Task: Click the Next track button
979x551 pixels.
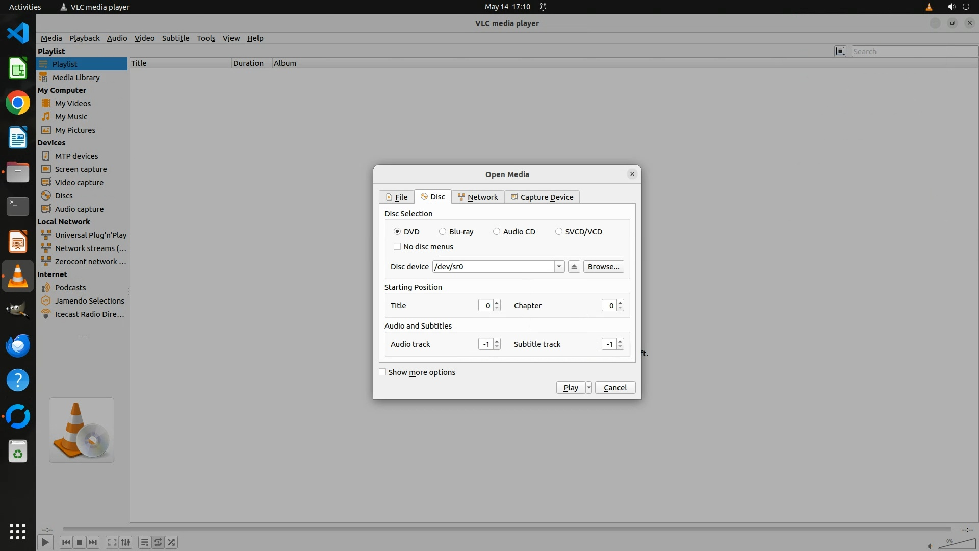Action: point(93,542)
